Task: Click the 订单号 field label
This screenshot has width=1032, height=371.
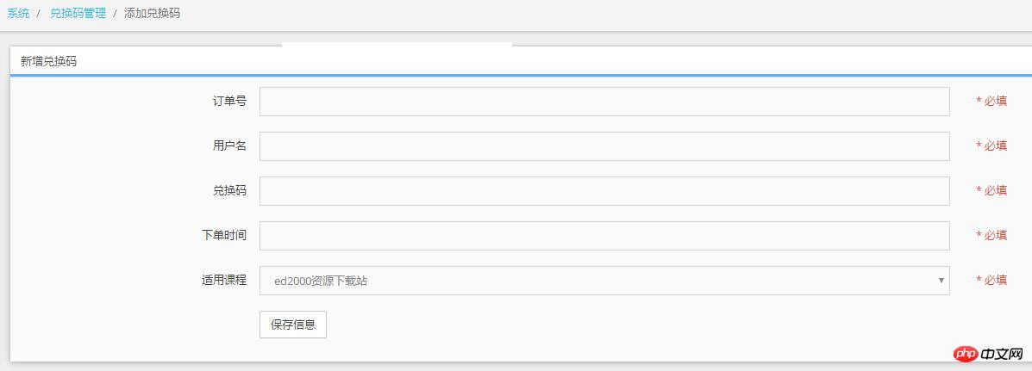Action: [x=229, y=102]
